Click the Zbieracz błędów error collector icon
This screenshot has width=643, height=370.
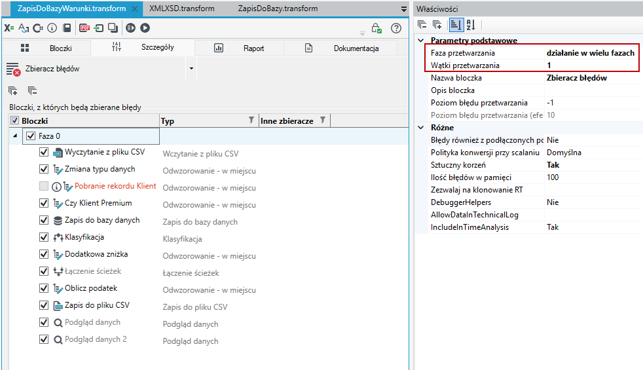[13, 69]
